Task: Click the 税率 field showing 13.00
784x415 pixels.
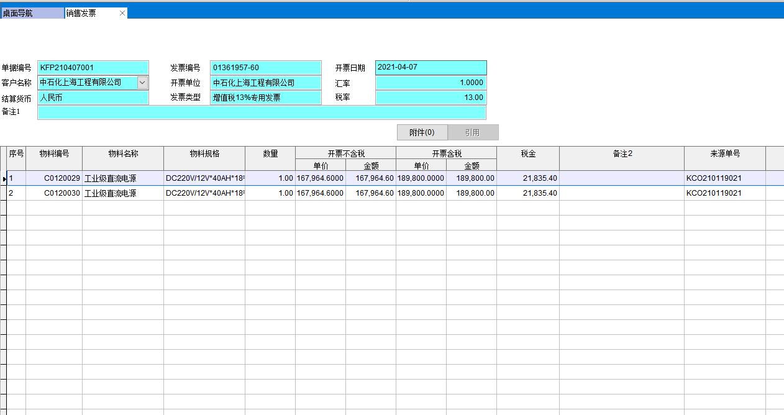Action: [431, 98]
